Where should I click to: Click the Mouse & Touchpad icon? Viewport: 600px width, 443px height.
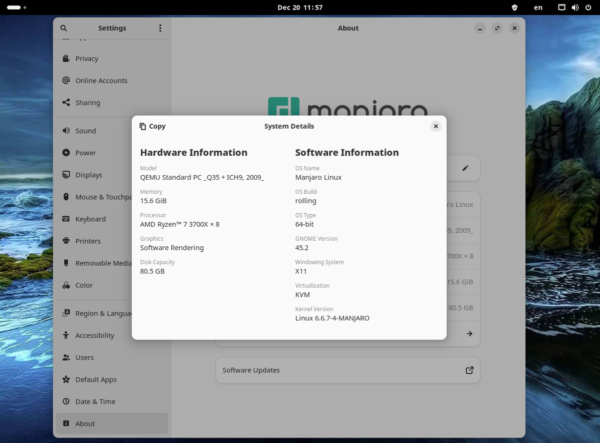[x=66, y=197]
